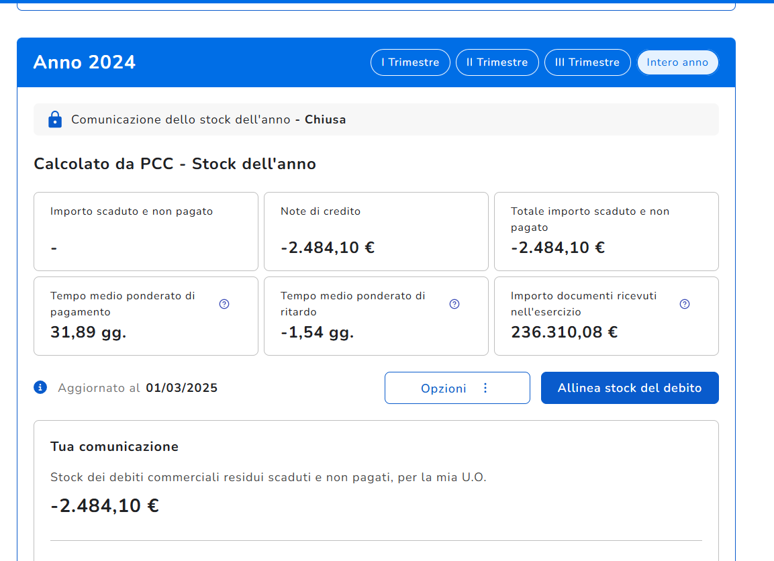This screenshot has width=774, height=561.
Task: Click the info icon next to Aggiornato al
Action: click(40, 387)
